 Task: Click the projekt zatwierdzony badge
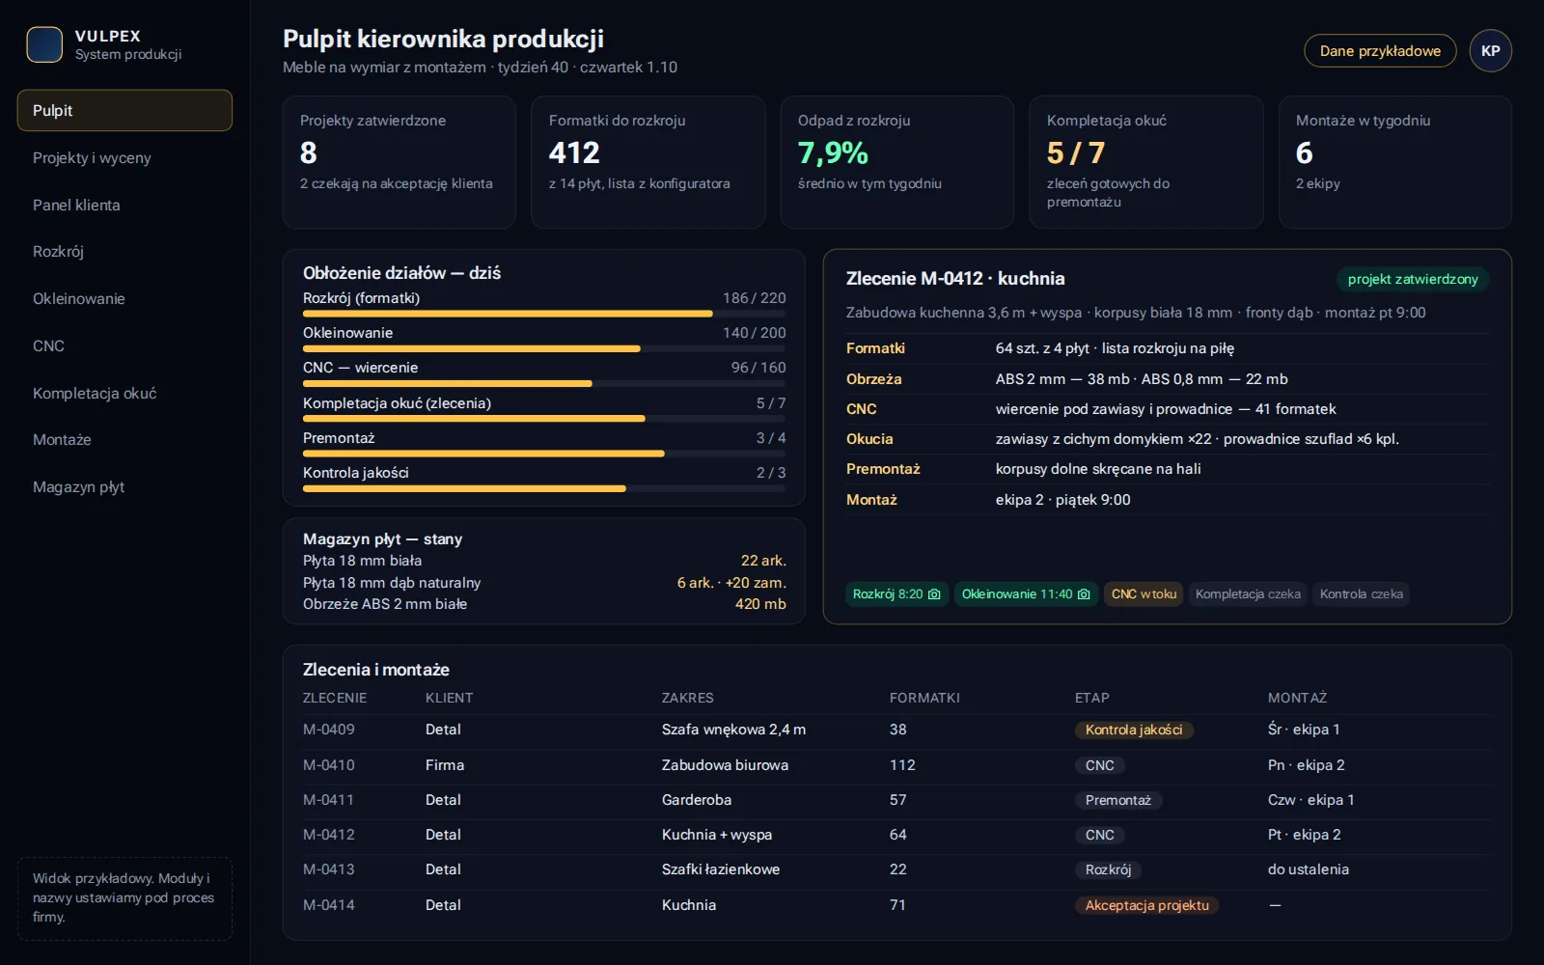click(x=1413, y=279)
